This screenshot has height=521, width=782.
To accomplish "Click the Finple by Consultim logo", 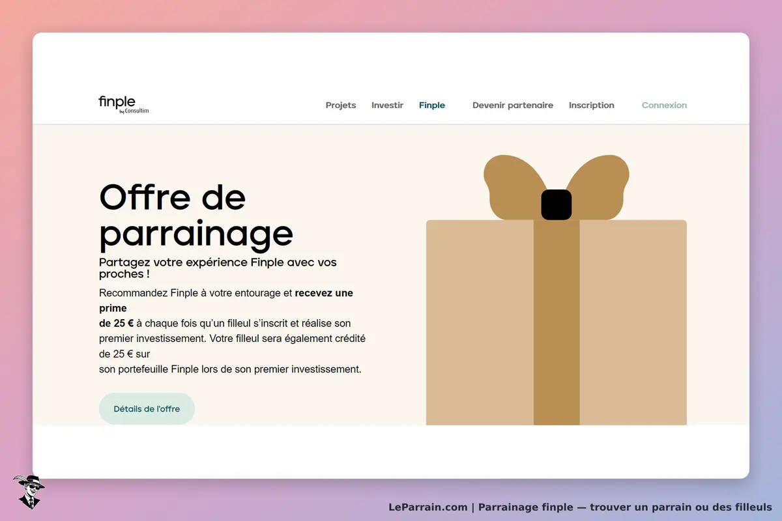I will pyautogui.click(x=124, y=105).
